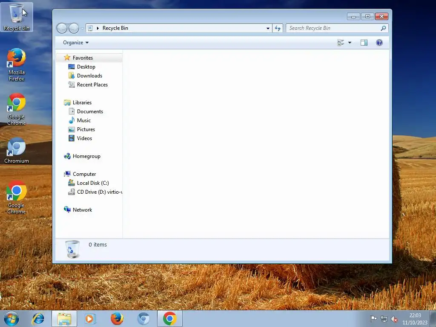Select Homegroup in the navigation pane
Screen dimensions: 436x327
point(86,156)
